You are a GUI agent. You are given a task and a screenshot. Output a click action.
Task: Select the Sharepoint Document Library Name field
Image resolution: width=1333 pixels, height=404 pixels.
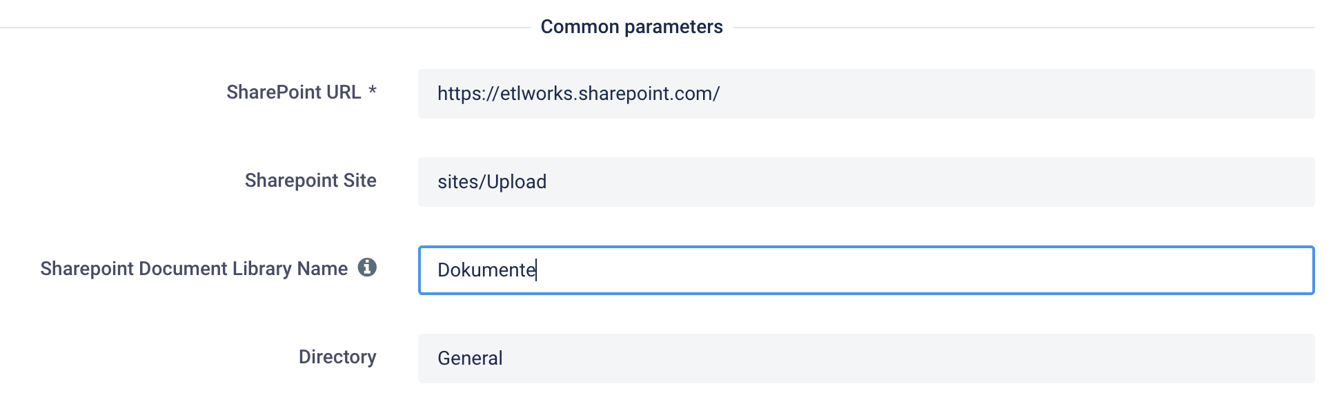tap(866, 270)
